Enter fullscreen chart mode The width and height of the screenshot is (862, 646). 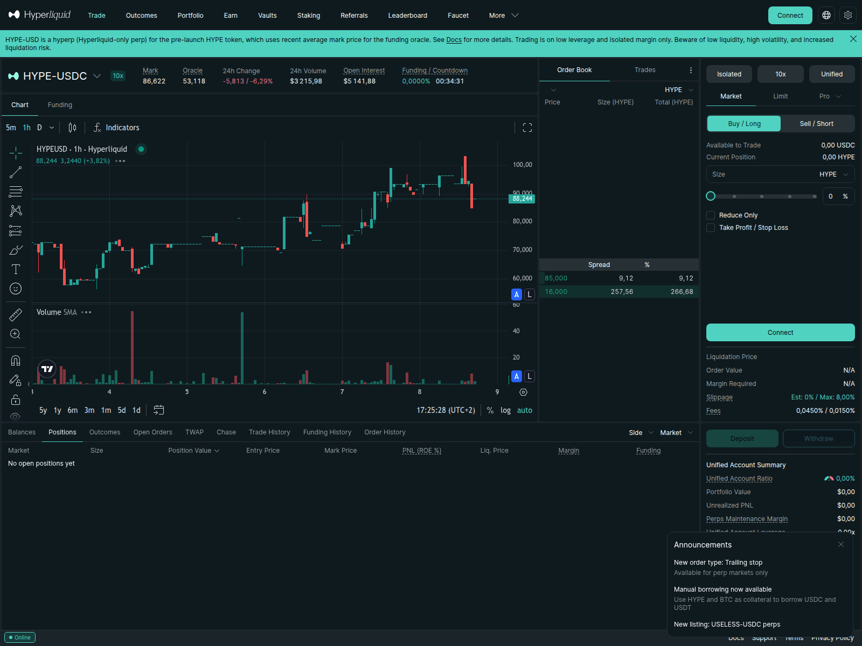tap(527, 128)
